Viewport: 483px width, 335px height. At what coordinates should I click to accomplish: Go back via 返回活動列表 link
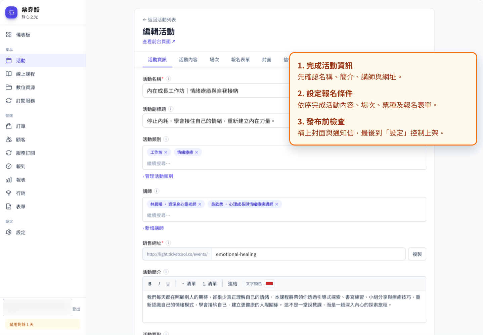pos(159,20)
